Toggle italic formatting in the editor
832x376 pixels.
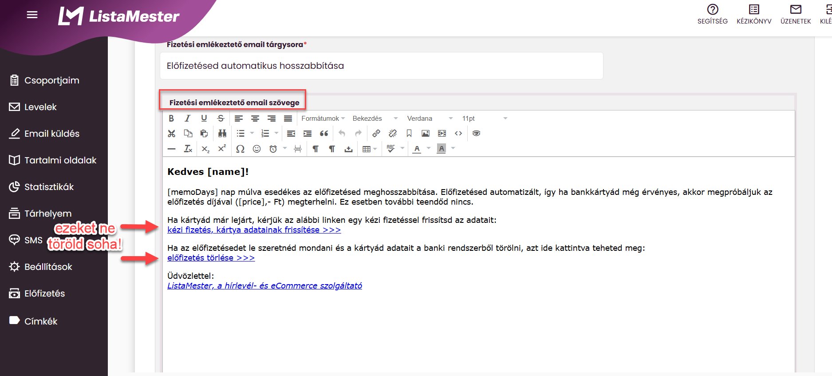[188, 119]
